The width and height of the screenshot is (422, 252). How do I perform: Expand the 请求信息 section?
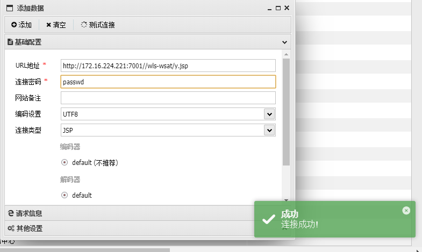tap(32, 213)
